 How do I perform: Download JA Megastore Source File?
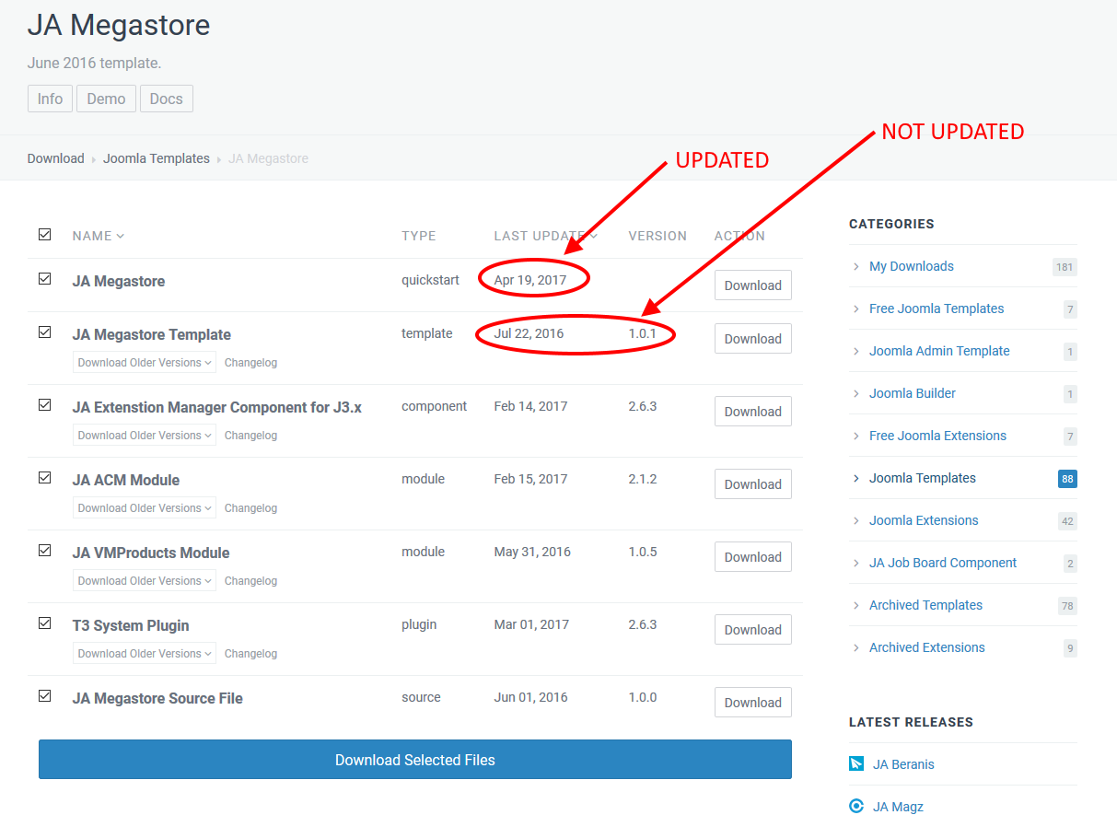752,703
